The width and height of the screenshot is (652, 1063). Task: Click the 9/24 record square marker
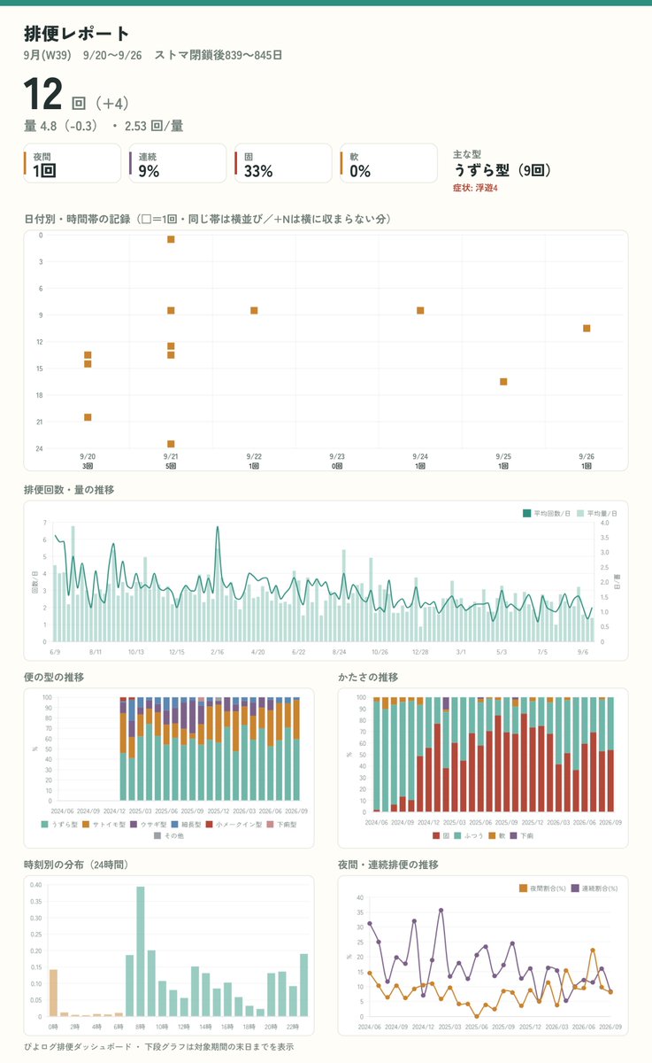pyautogui.click(x=420, y=311)
